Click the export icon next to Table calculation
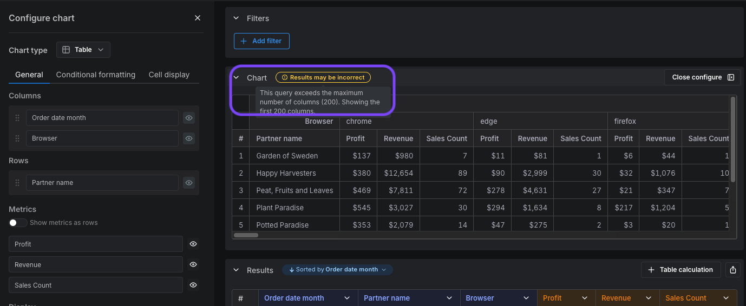 coord(733,270)
